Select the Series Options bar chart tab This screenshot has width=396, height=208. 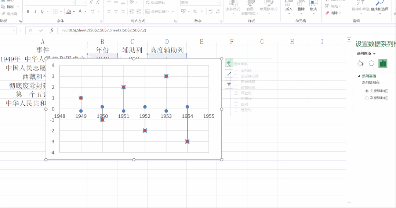[383, 63]
